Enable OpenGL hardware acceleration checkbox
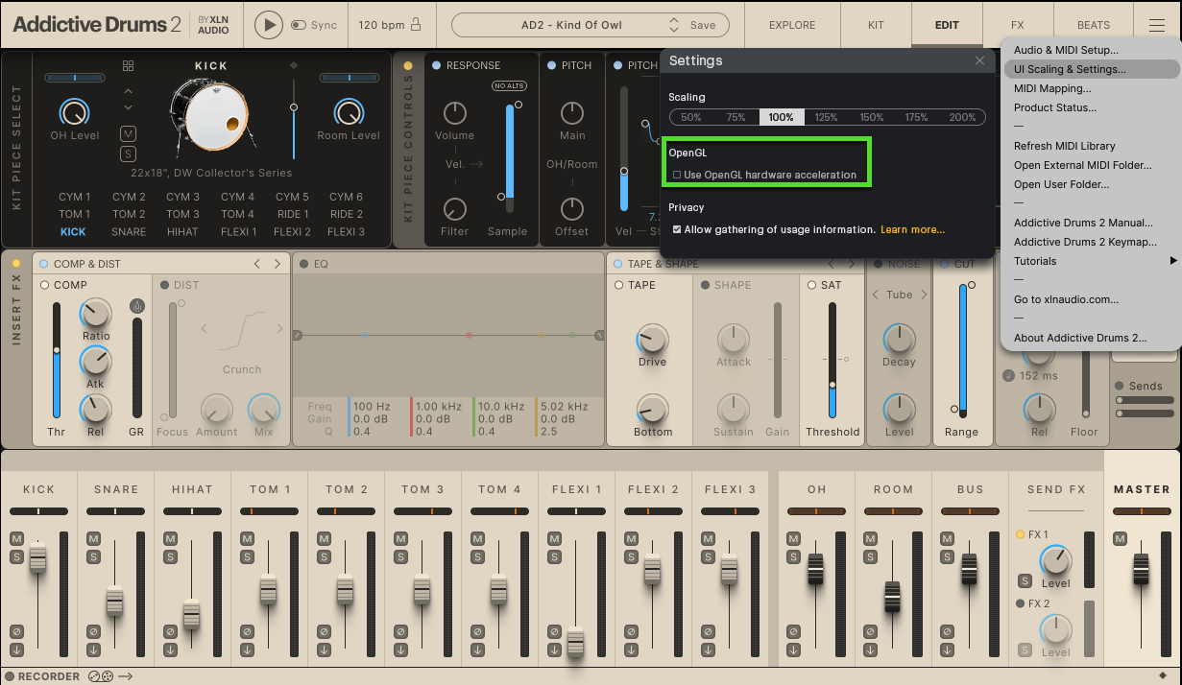Screen dimensions: 1182x685 (677, 175)
